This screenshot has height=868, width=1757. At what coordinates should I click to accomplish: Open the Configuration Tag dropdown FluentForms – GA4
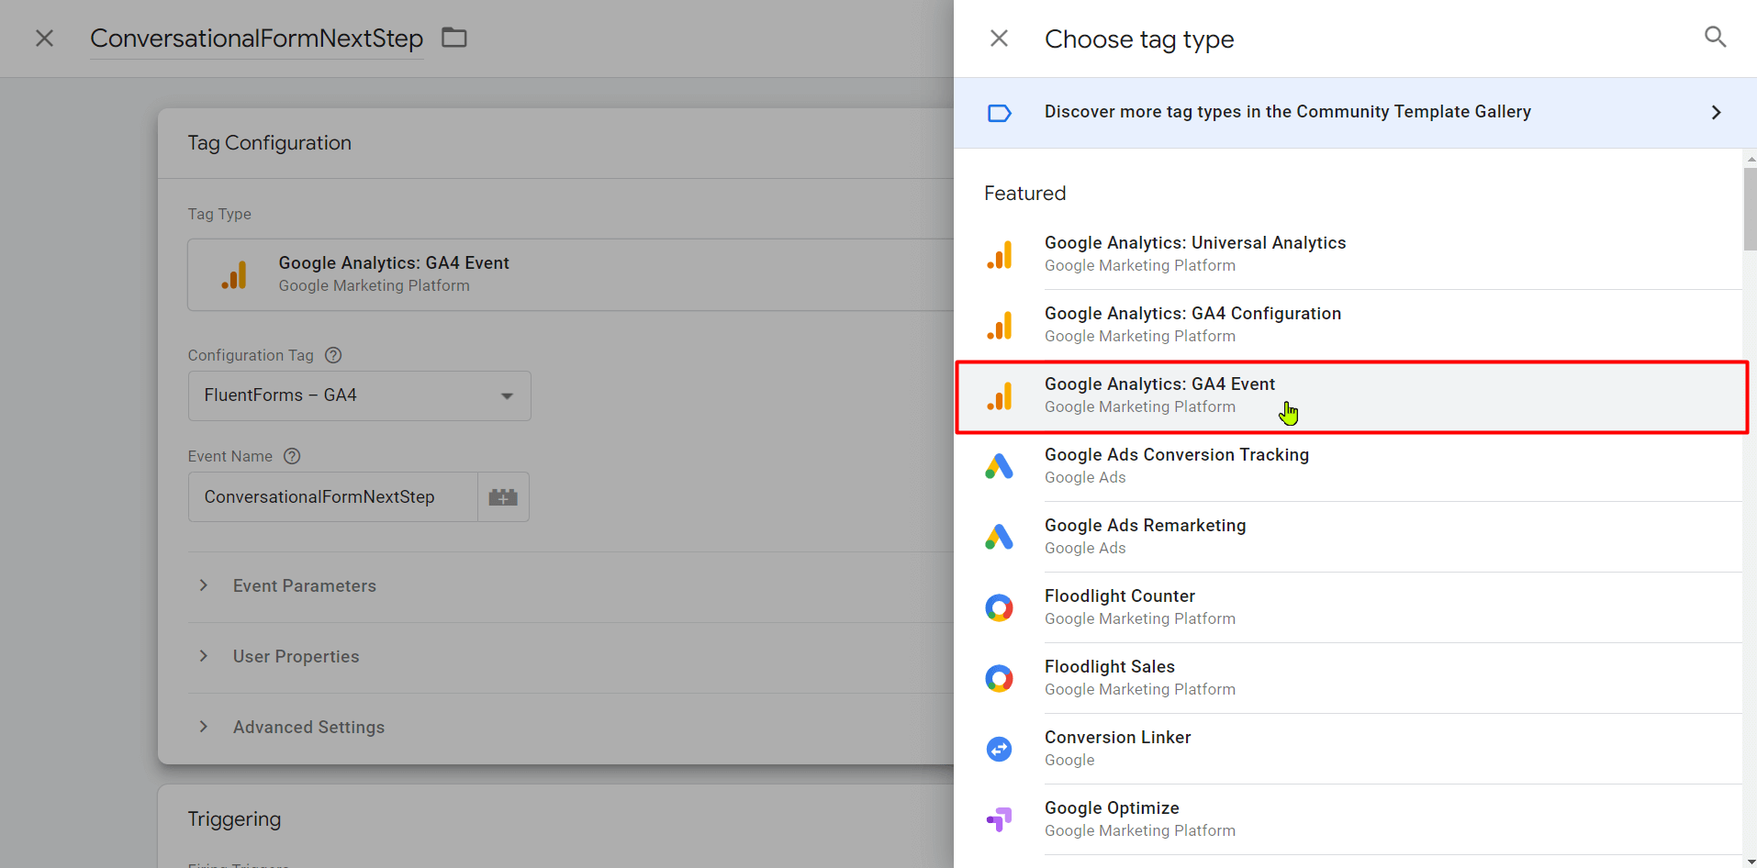click(x=359, y=395)
